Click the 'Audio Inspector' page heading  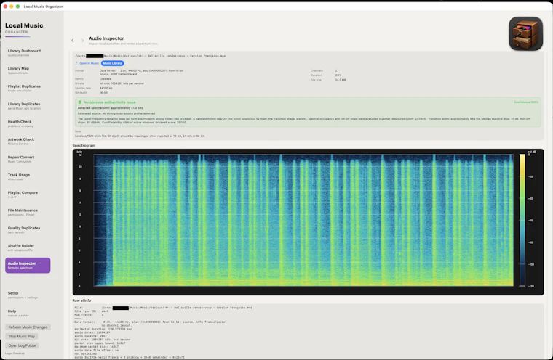click(106, 38)
